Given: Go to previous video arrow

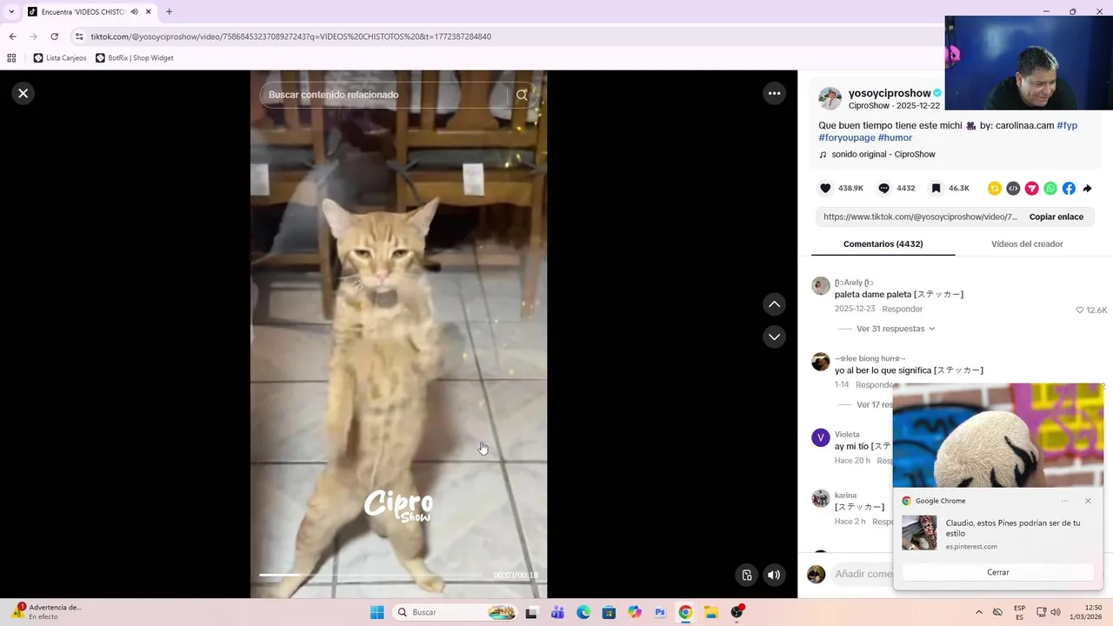Looking at the screenshot, I should pos(774,304).
